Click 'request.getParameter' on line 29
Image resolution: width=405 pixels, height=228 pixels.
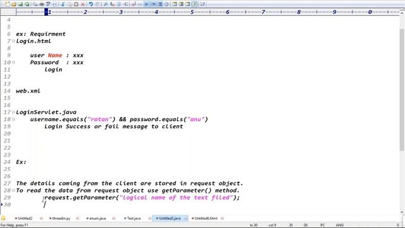click(x=80, y=198)
